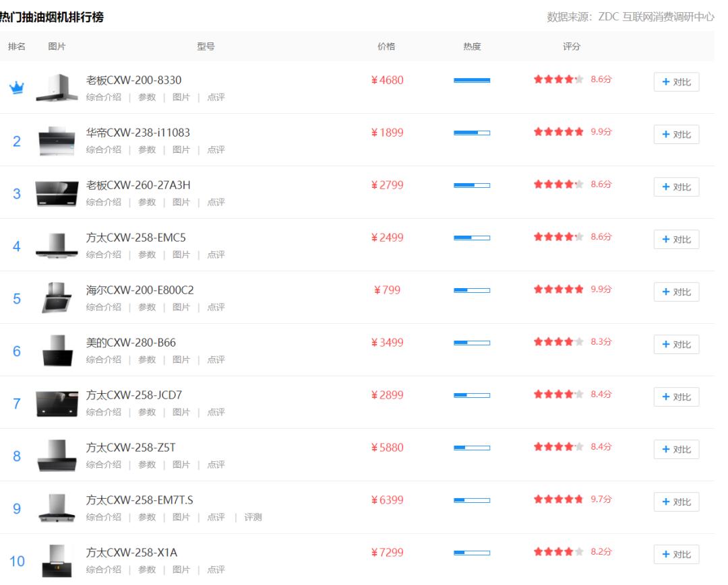Click 对比 button for 方太CXW-258-EMC5
The height and width of the screenshot is (585, 728).
676,240
